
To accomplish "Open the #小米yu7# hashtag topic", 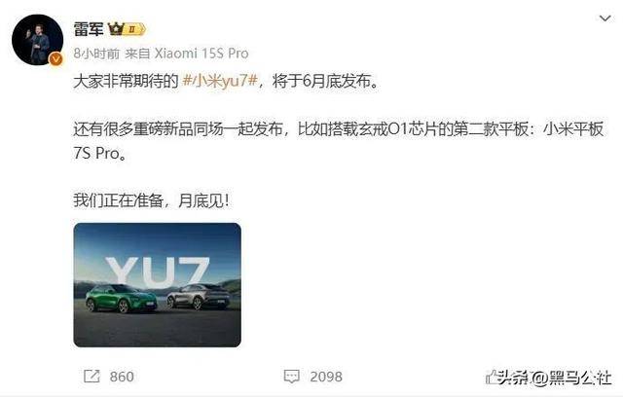I will [x=220, y=81].
